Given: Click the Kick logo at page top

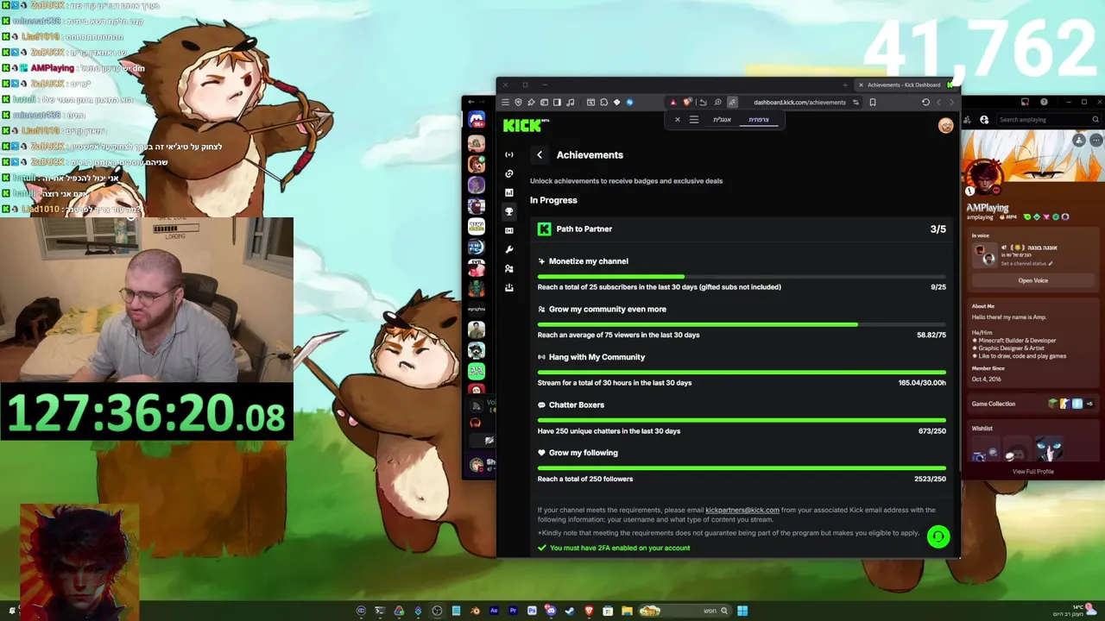Looking at the screenshot, I should click(527, 125).
